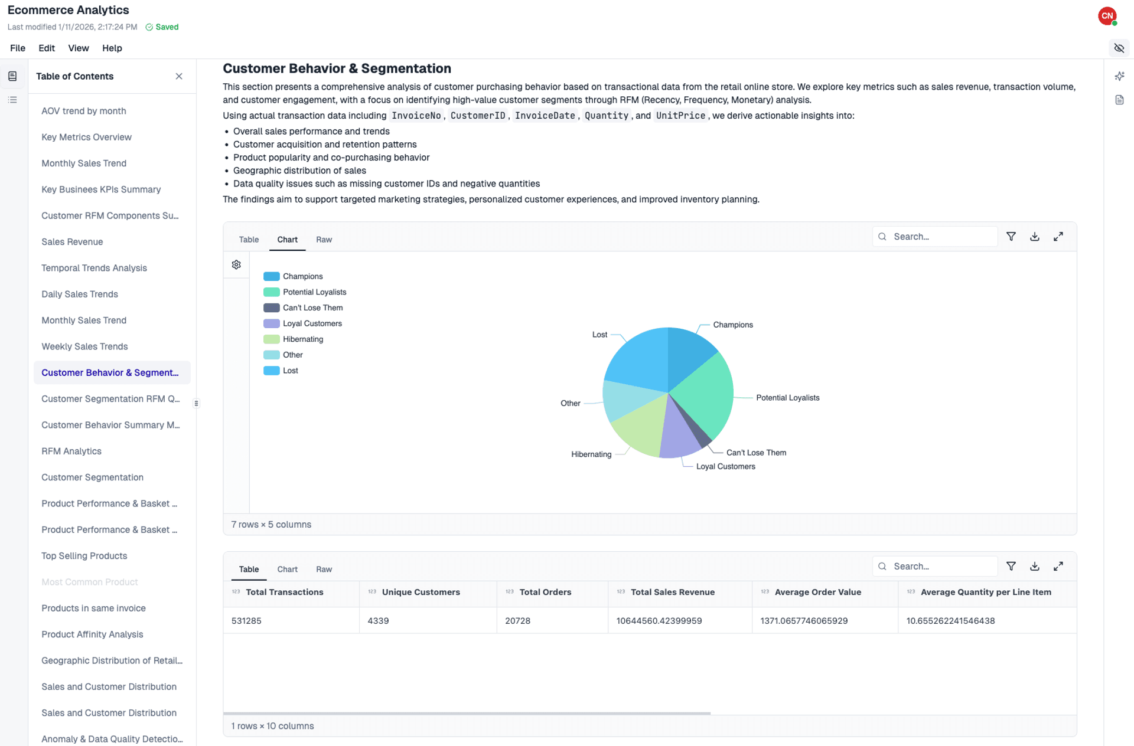
Task: Select Customer Segmentation in the table of contents
Action: coord(92,477)
